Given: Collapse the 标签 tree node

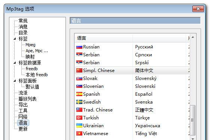Looking at the screenshot, I should (x=15, y=39).
